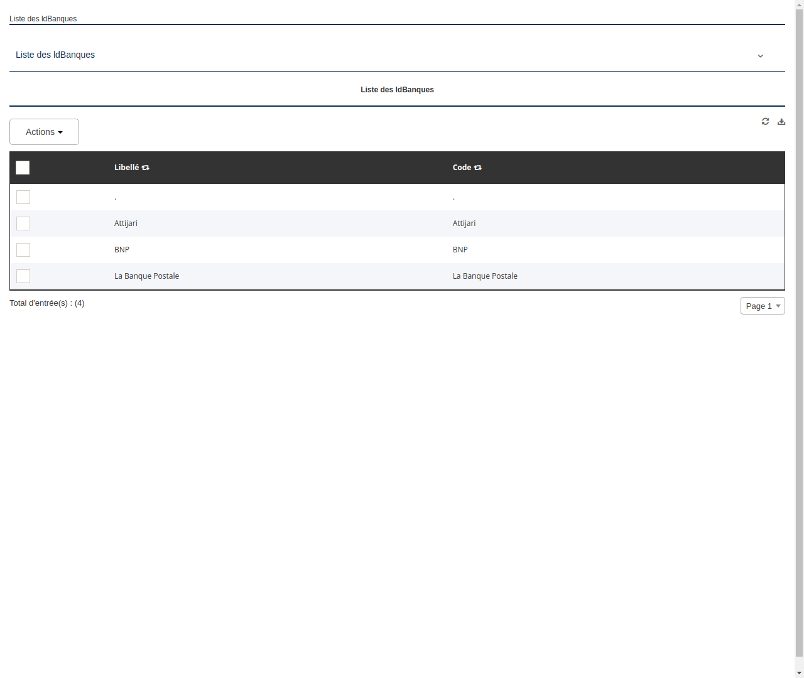Click the vertical scrollbar on the right

tap(800, 339)
